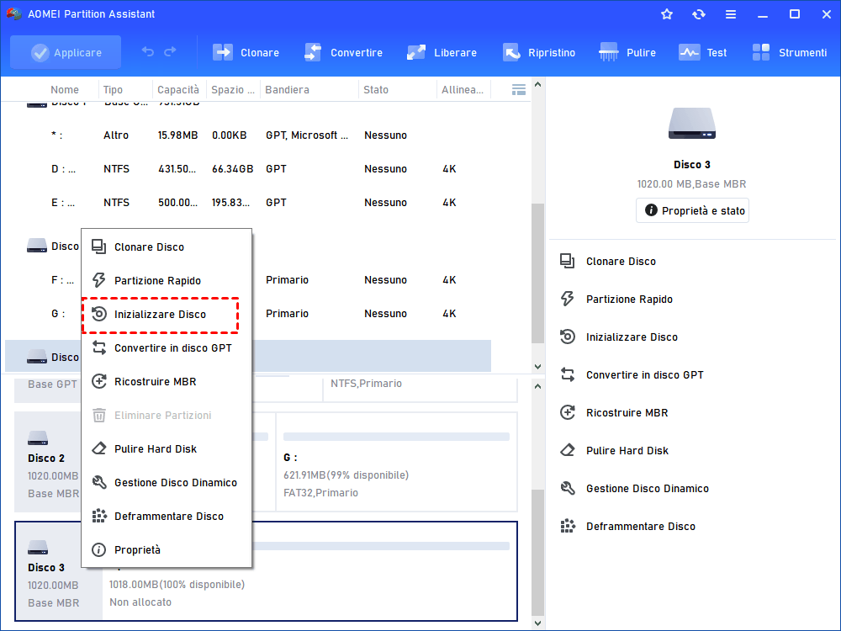
Task: Click the refresh icon in title bar
Action: point(698,14)
